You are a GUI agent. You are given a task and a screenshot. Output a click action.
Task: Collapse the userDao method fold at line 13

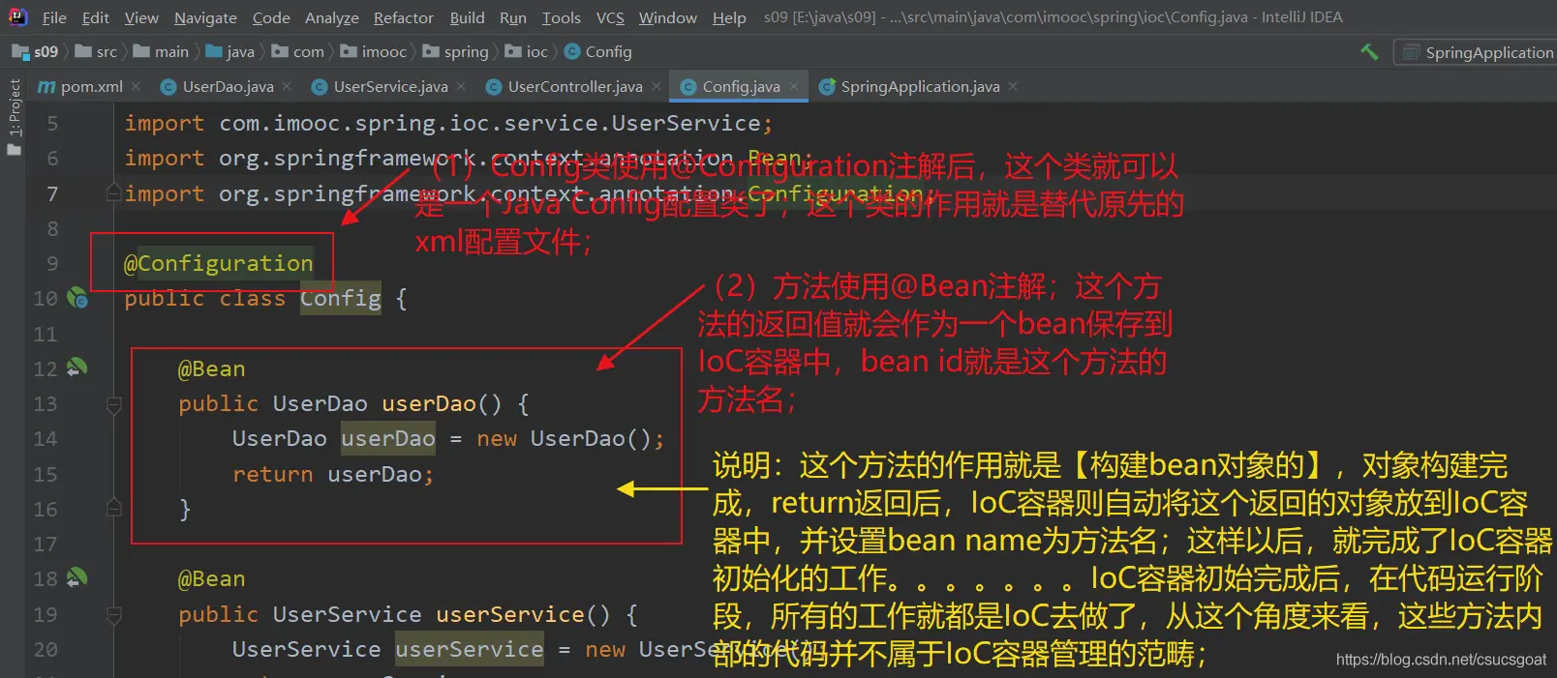click(x=113, y=403)
